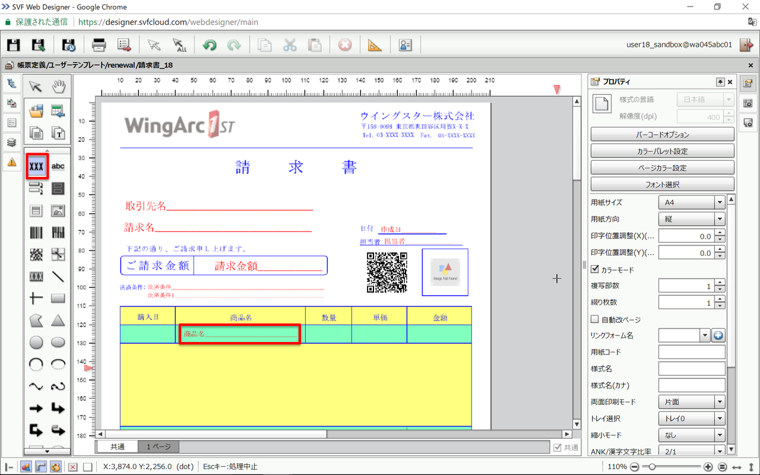Select the left Barcode tool
This screenshot has width=760, height=475.
point(36,232)
